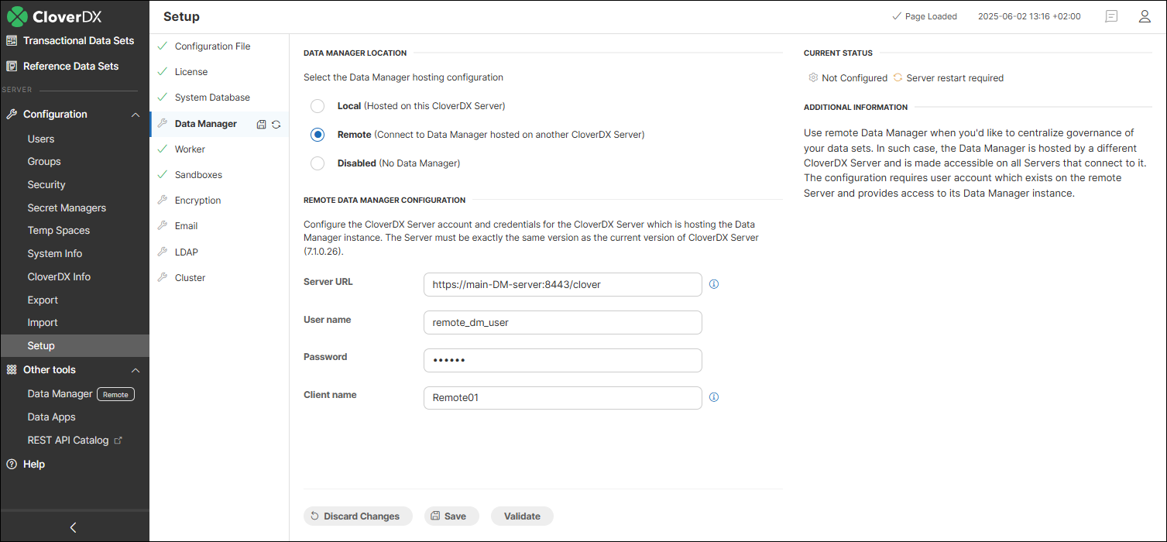Screen dimensions: 1167x542
Task: Click inside the User name field
Action: click(x=562, y=322)
